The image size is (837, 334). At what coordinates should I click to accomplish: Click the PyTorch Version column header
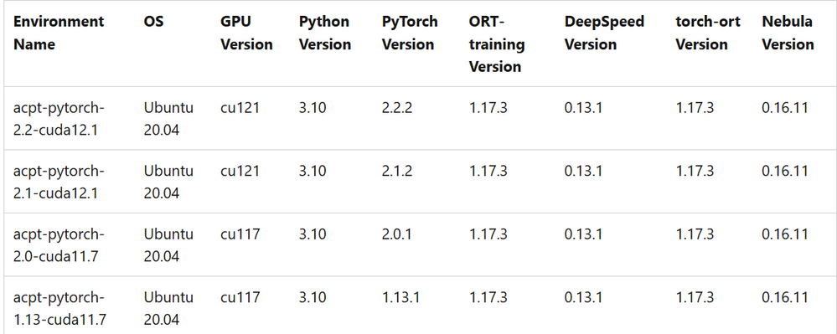pyautogui.click(x=410, y=33)
